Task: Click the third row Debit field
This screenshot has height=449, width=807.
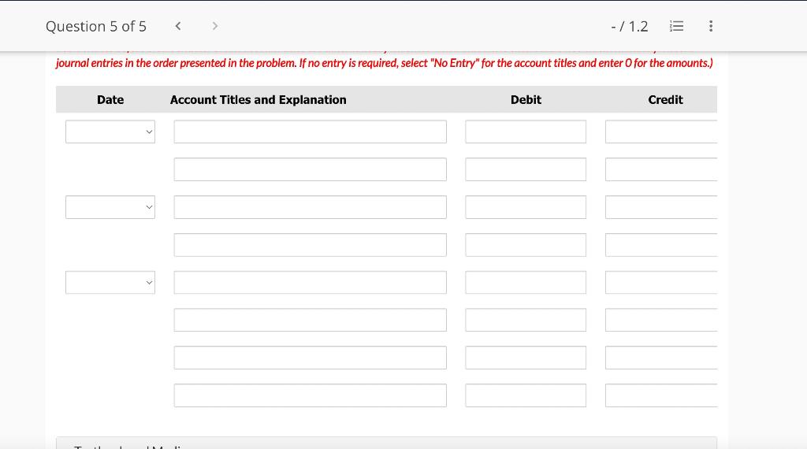Action: pyautogui.click(x=526, y=207)
